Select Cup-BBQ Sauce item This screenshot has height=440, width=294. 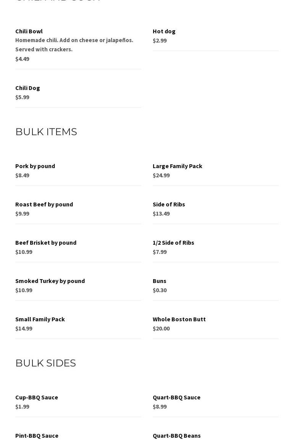coord(37,397)
